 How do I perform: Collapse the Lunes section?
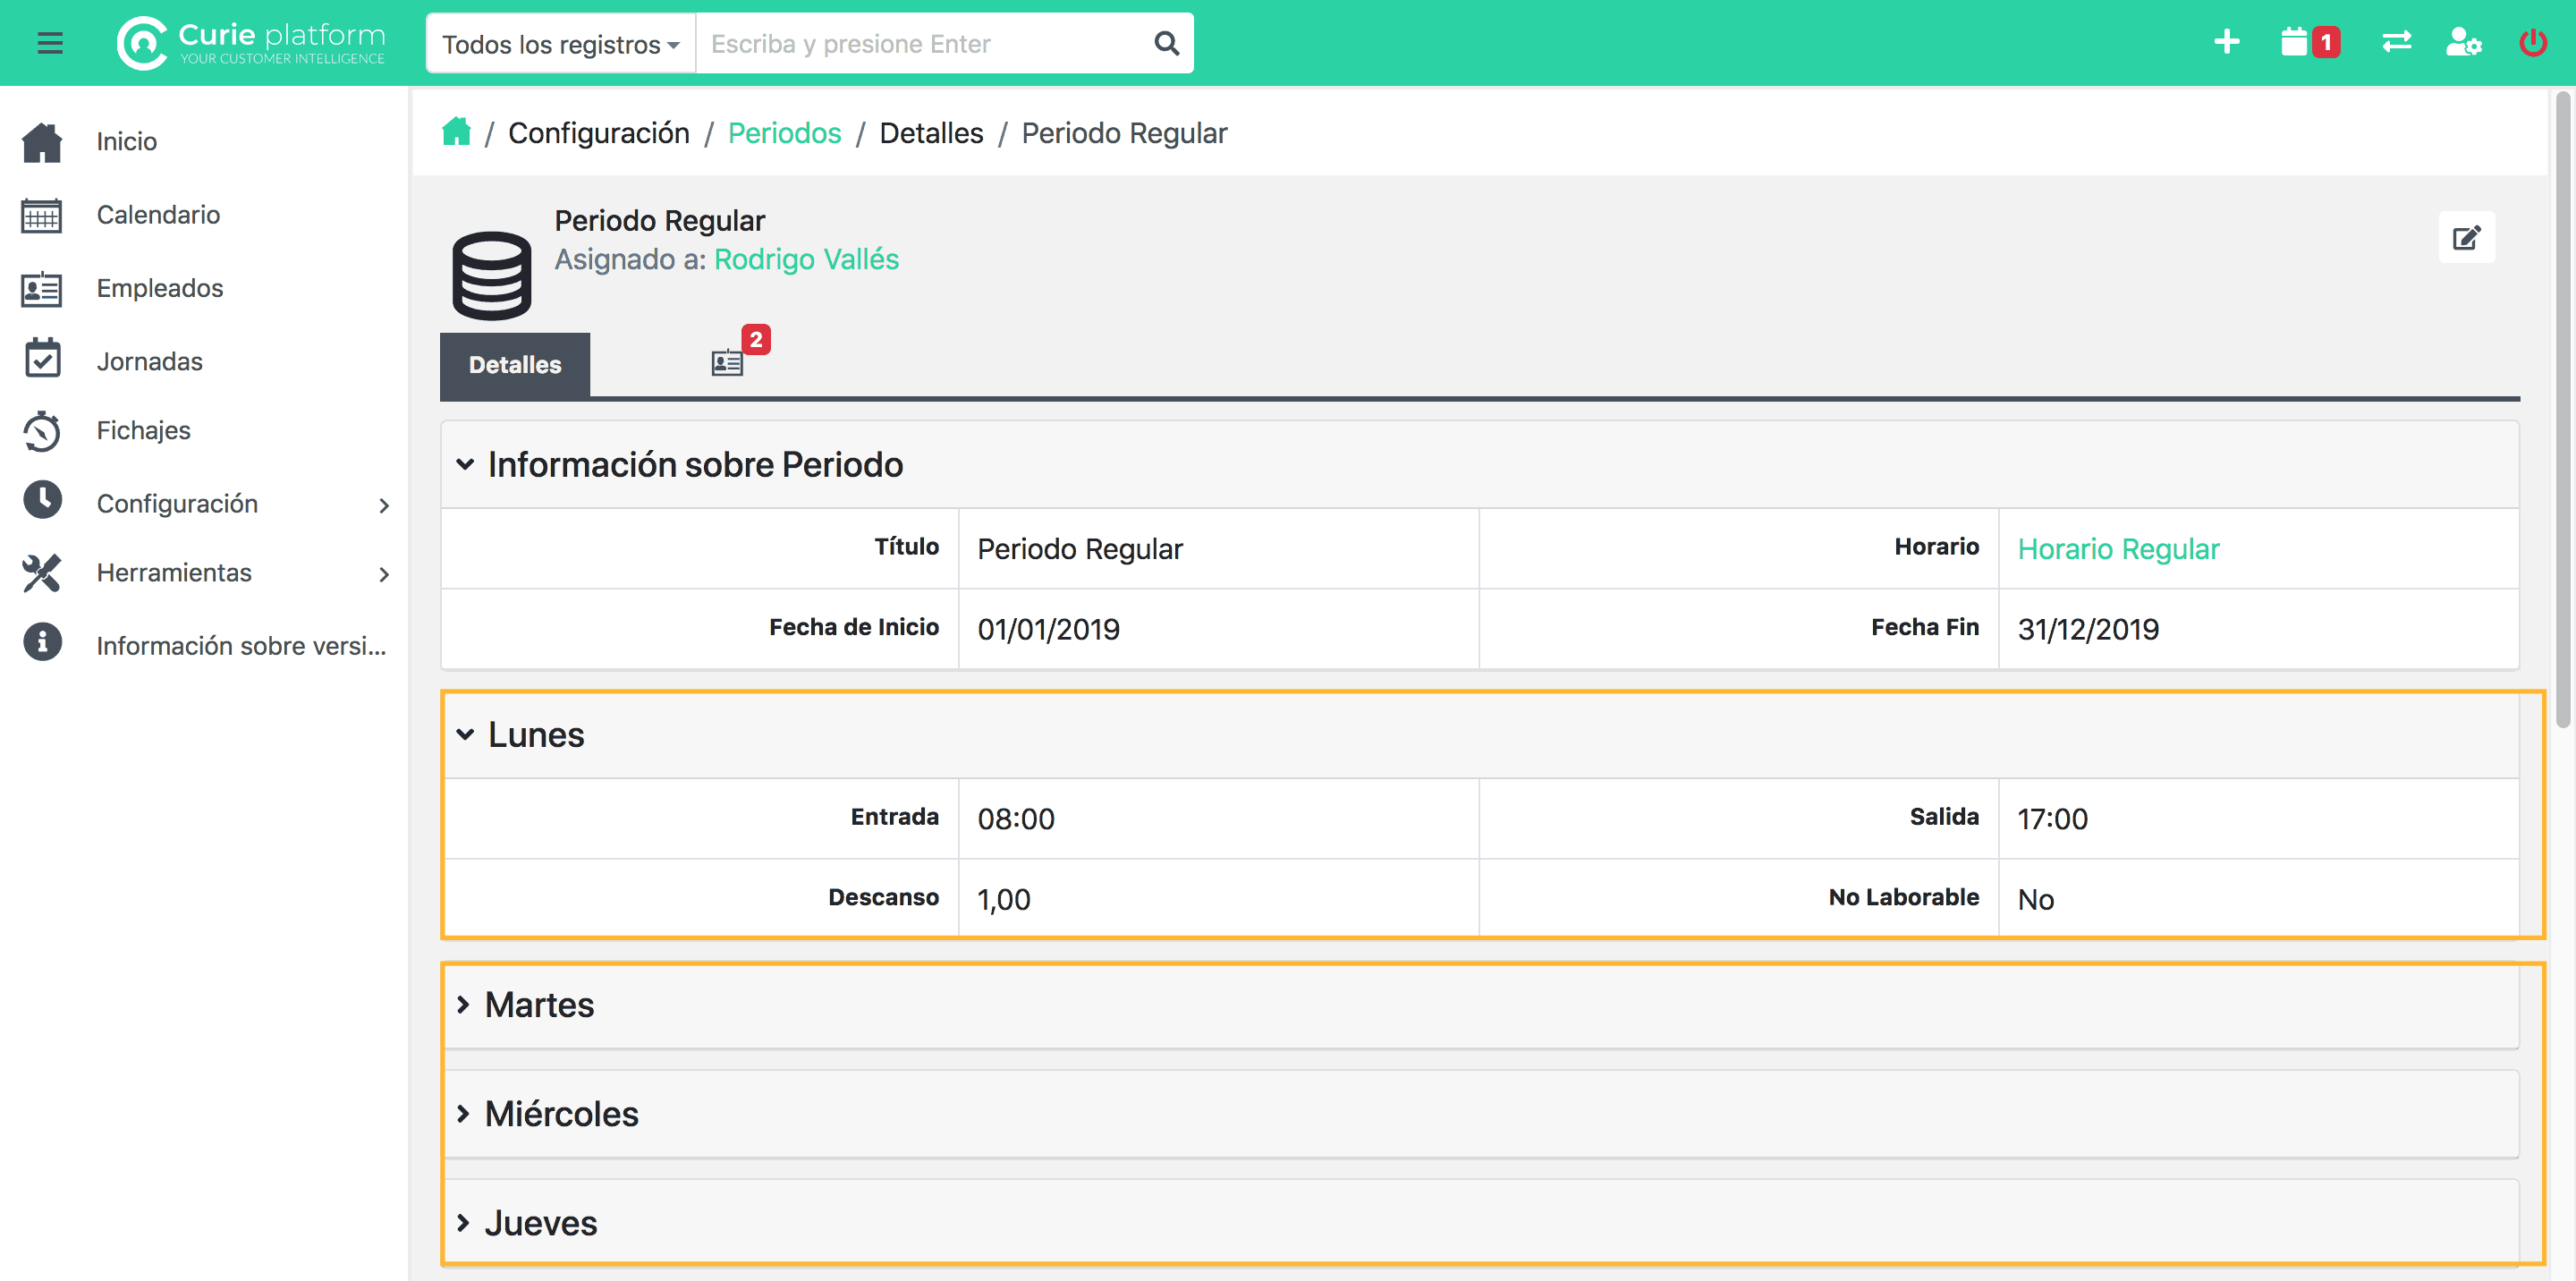(536, 734)
